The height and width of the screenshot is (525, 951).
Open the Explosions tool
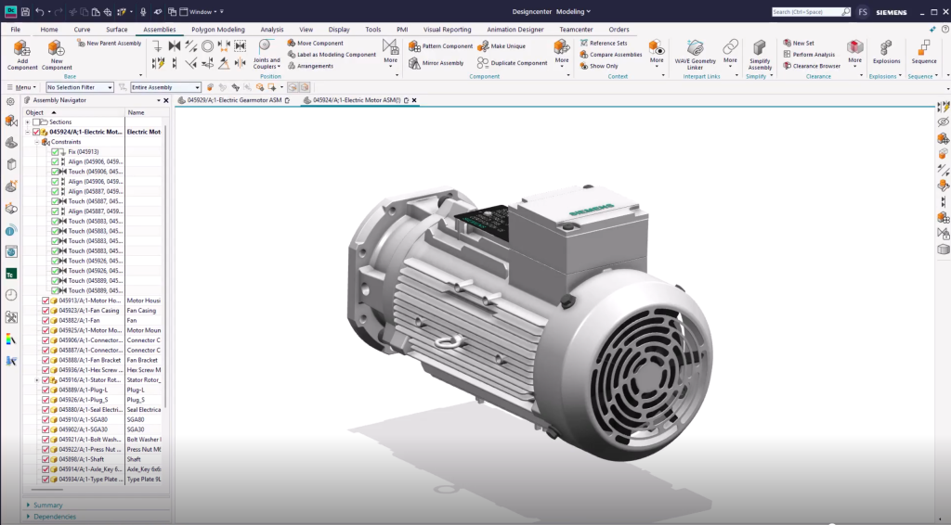[886, 52]
